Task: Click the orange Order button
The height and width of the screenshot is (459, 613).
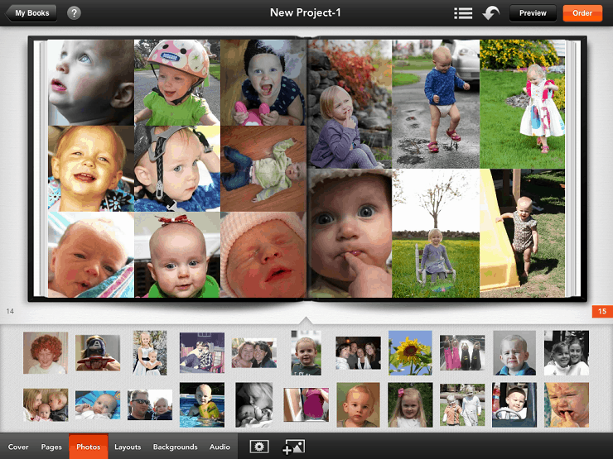Action: (x=582, y=13)
